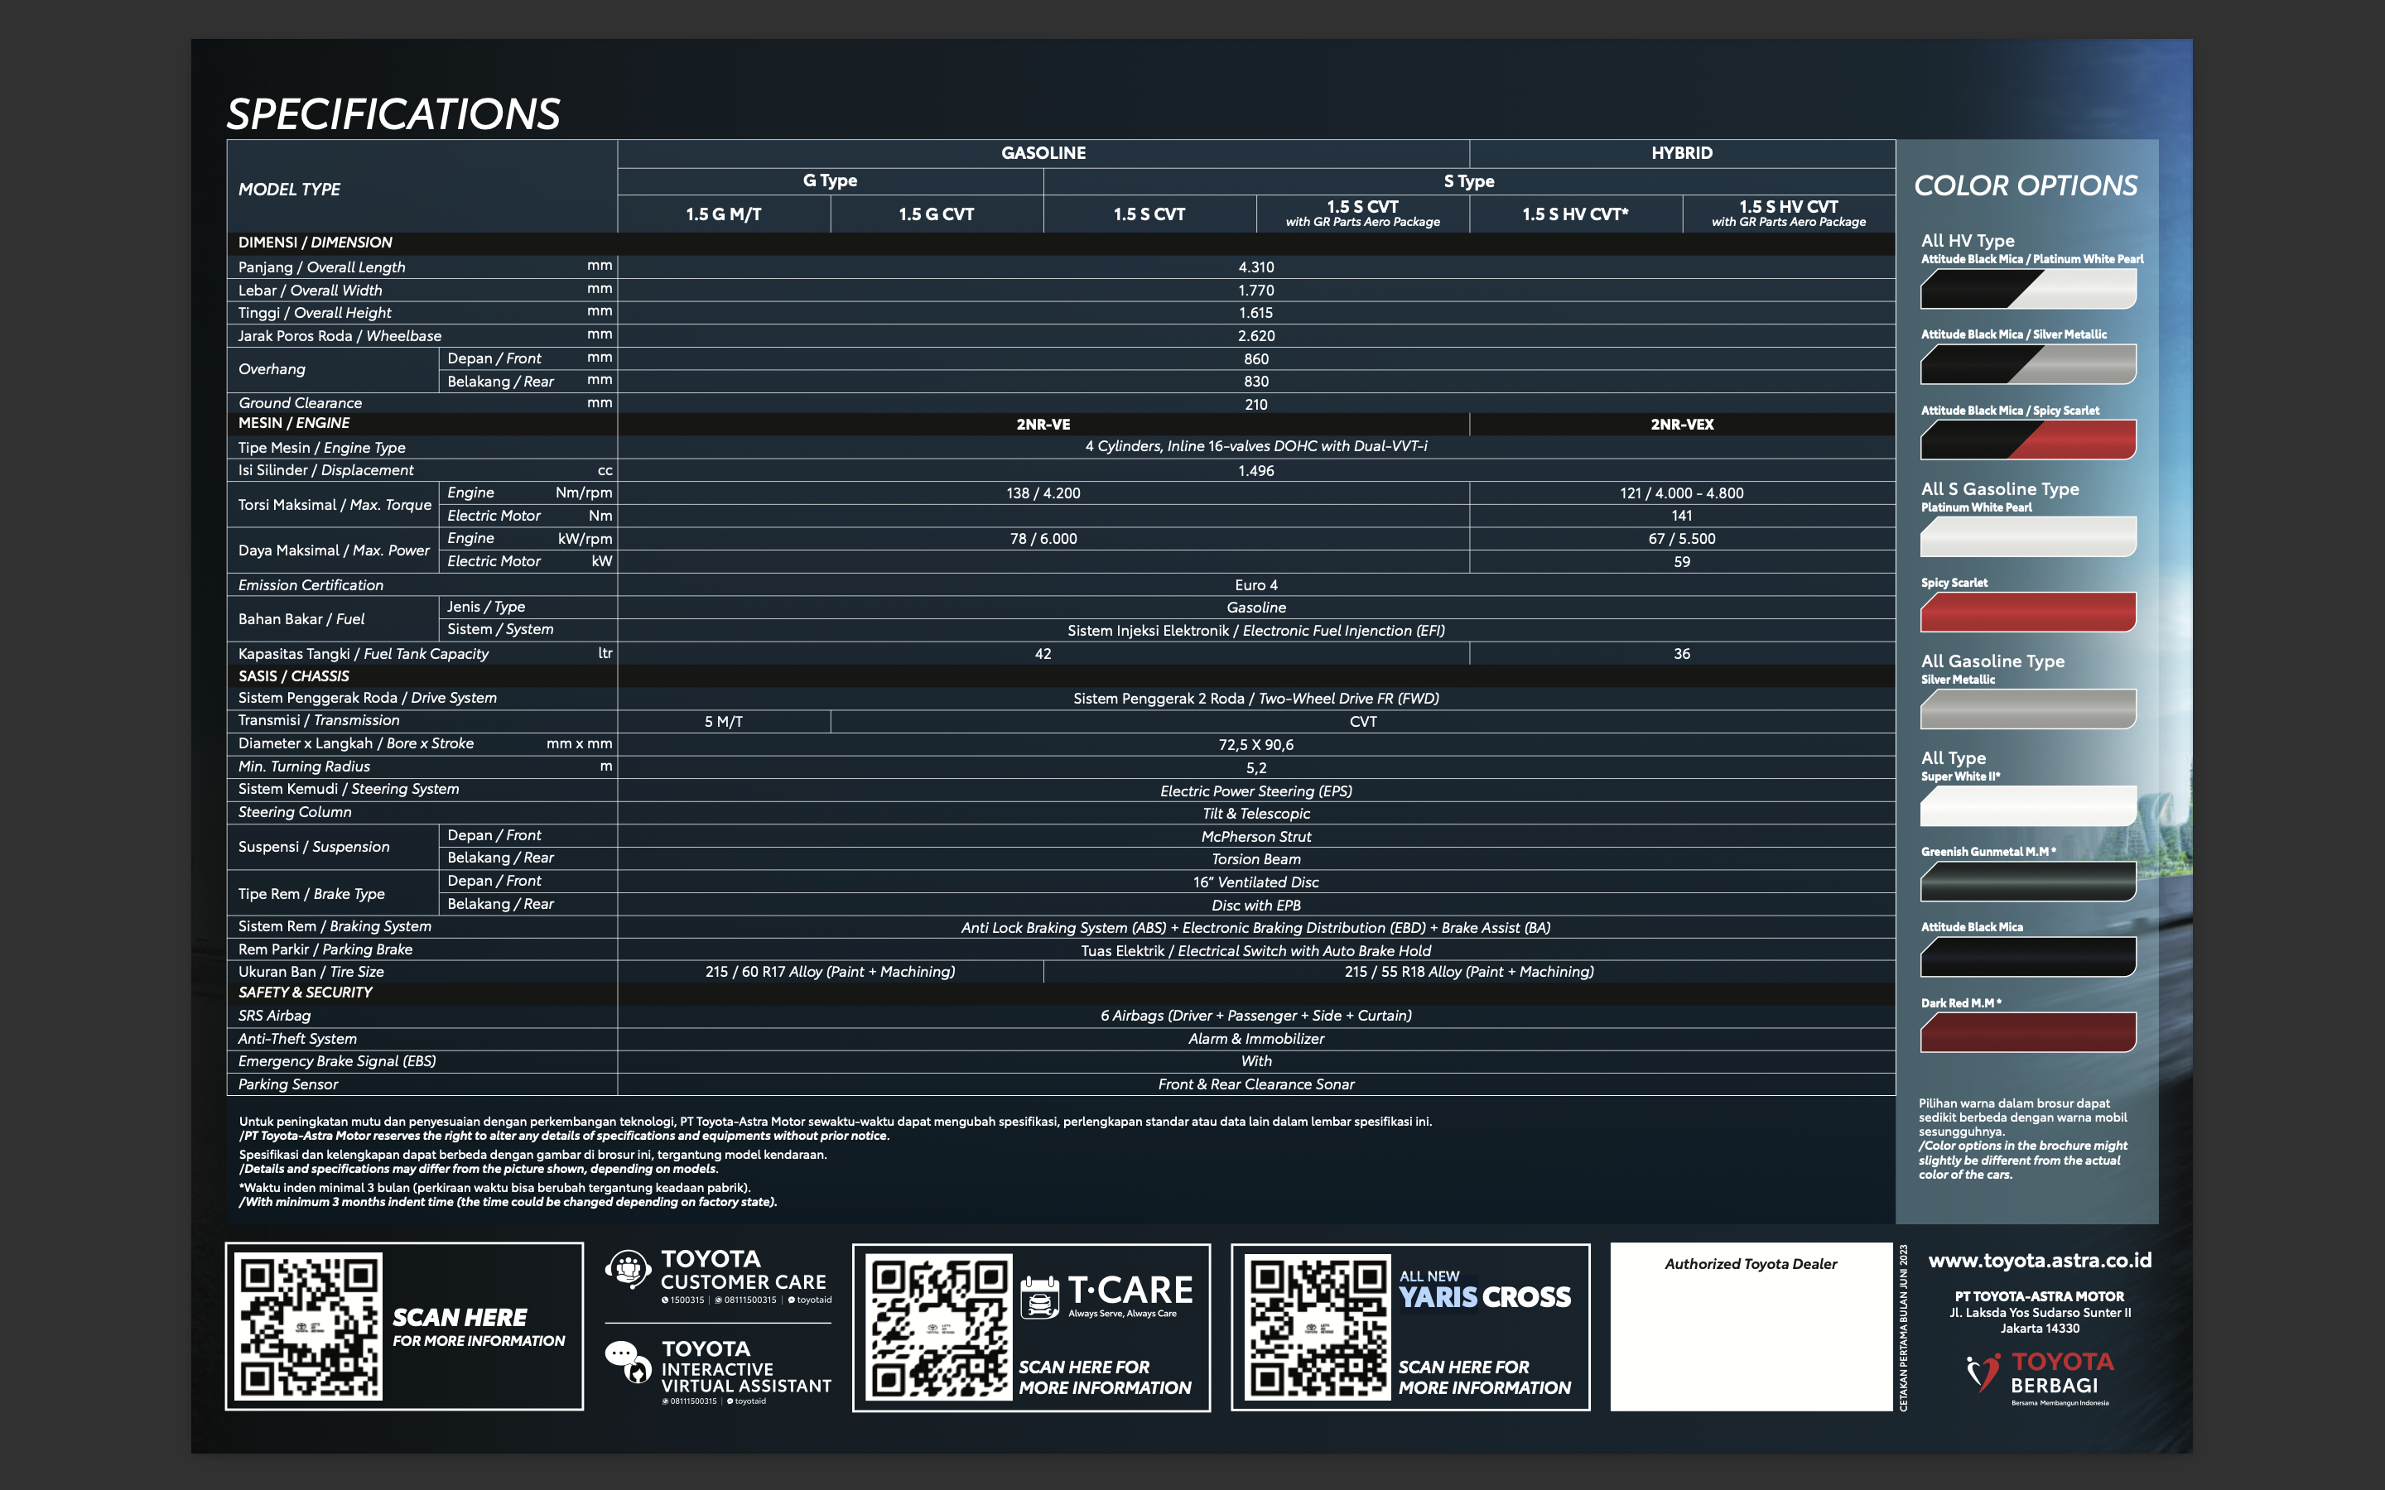This screenshot has width=2385, height=1490.
Task: Click the 1.5 G M/T column header
Action: [x=724, y=214]
